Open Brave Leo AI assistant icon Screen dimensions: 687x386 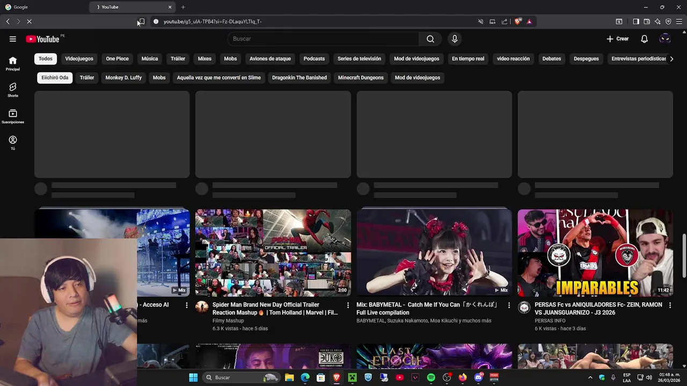tap(657, 21)
